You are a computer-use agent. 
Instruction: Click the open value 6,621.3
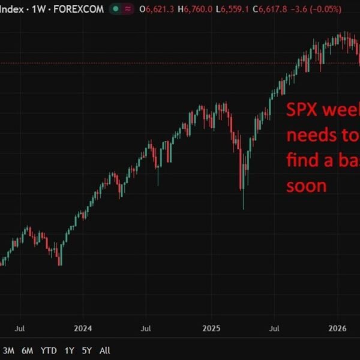click(160, 9)
